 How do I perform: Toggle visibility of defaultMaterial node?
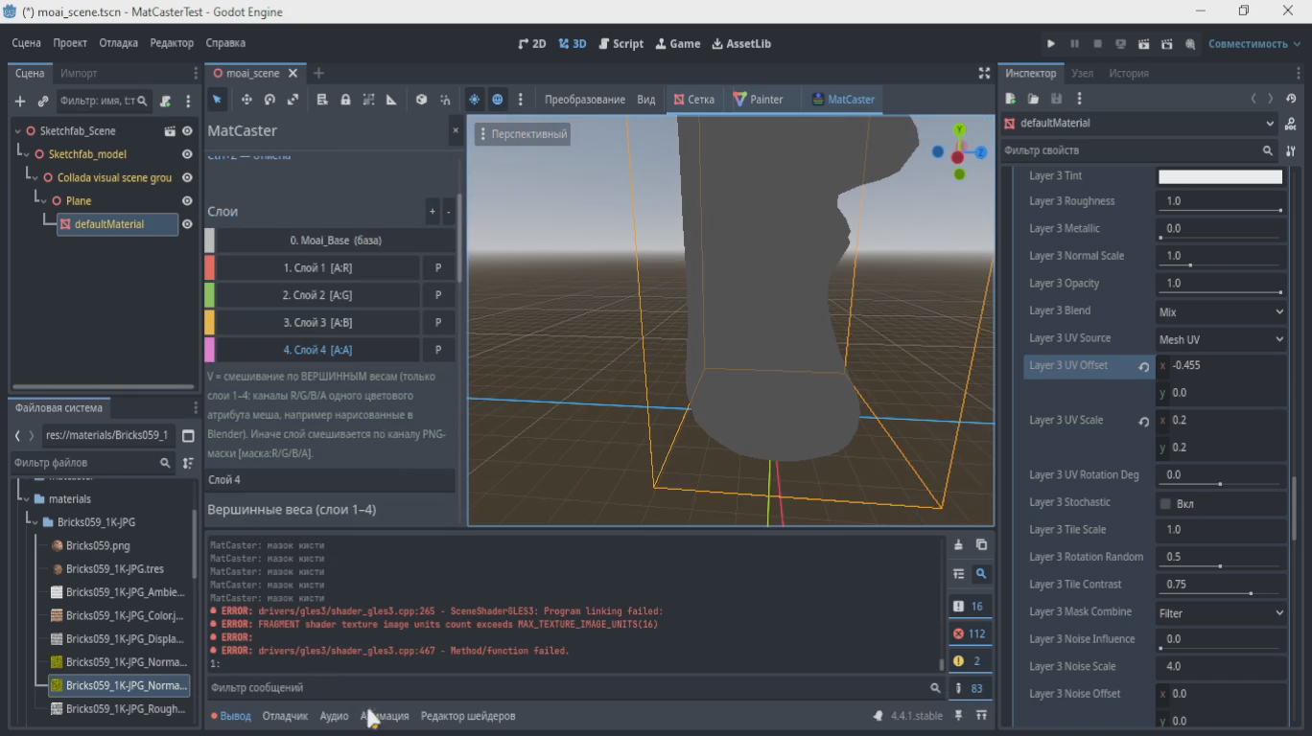tap(187, 224)
